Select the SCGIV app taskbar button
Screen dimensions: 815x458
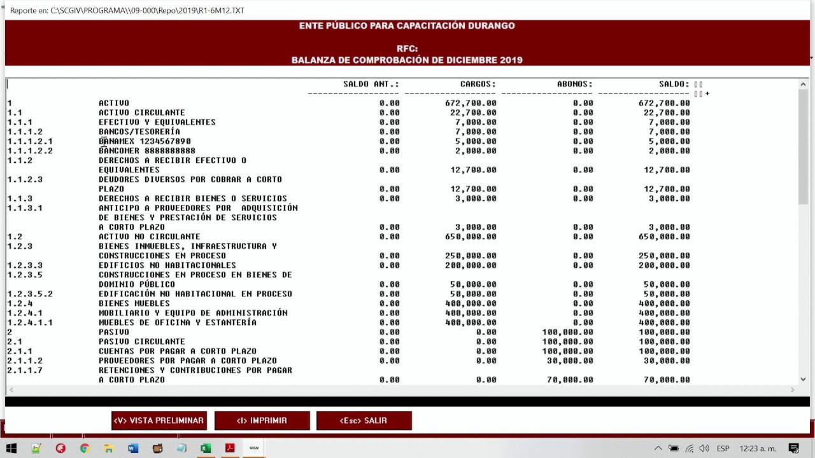tap(254, 448)
